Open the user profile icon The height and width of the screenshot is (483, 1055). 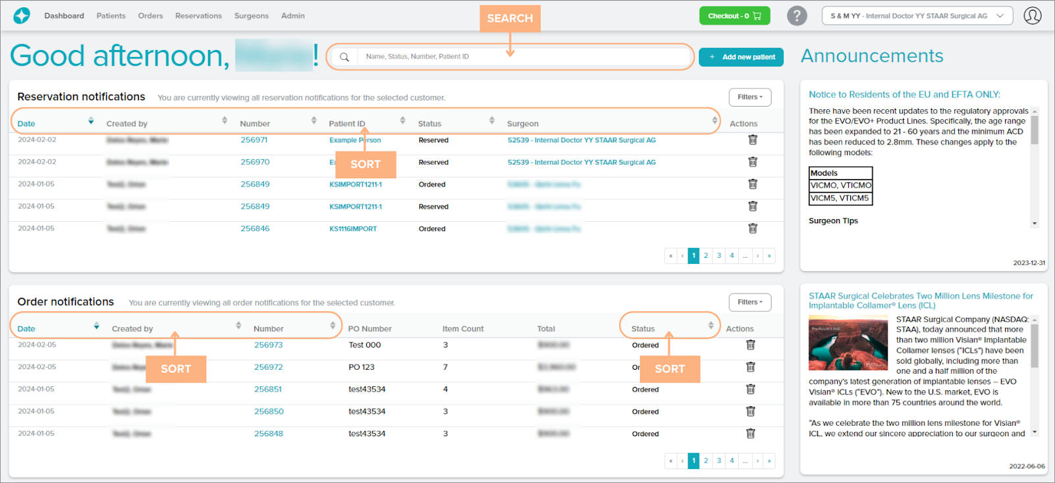1032,16
